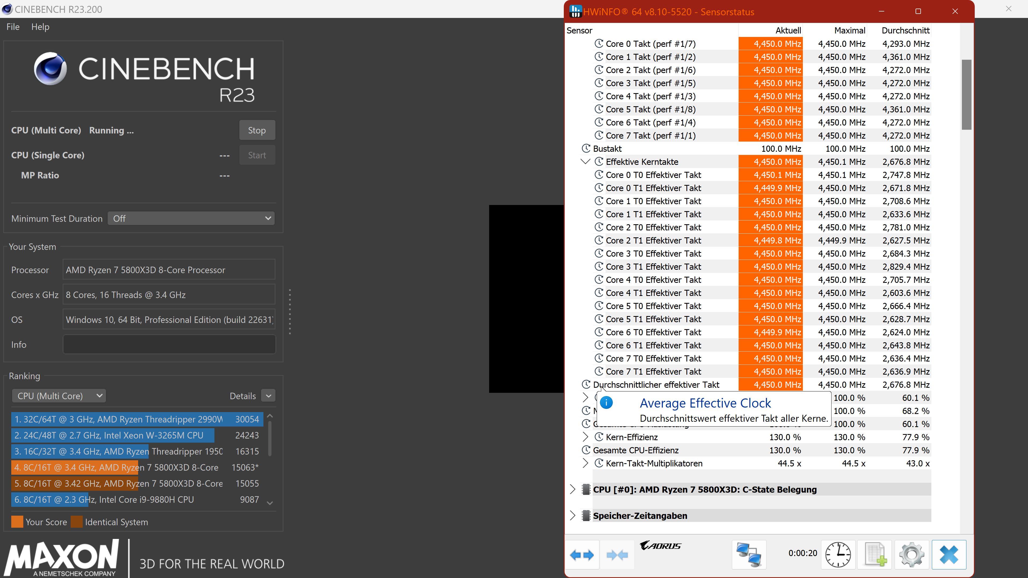The width and height of the screenshot is (1028, 578).
Task: Open the Help menu in Cinebench
Action: pos(40,27)
